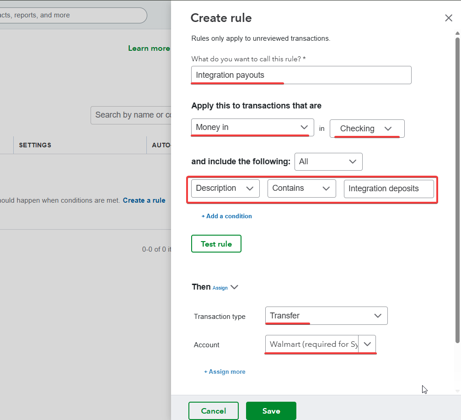Save the rule with Save button
461x420 pixels.
[x=271, y=411]
